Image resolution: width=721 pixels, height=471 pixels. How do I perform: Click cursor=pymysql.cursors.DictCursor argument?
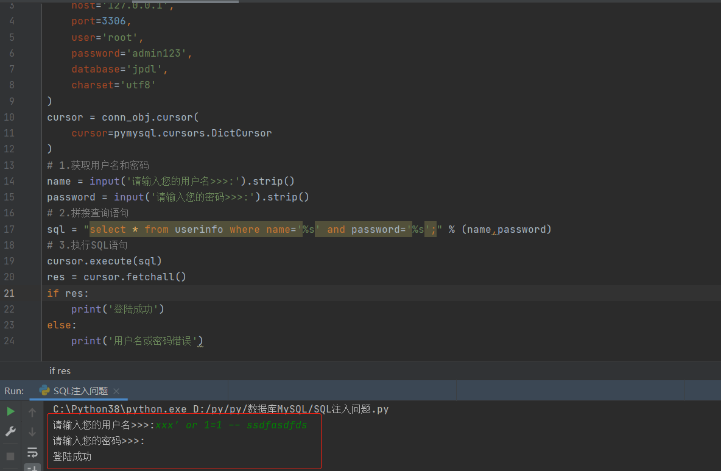[172, 133]
